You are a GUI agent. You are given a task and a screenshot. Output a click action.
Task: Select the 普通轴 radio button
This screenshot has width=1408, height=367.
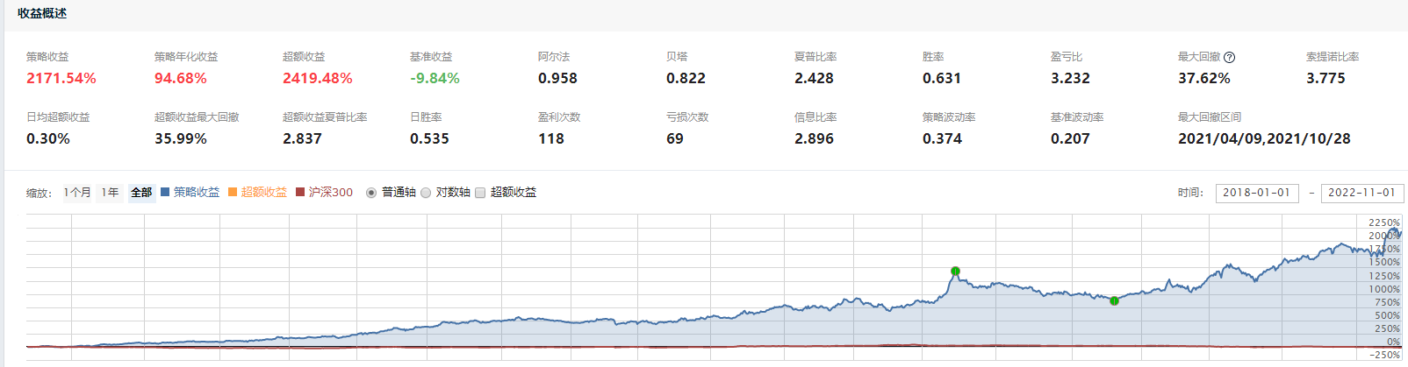click(x=371, y=193)
